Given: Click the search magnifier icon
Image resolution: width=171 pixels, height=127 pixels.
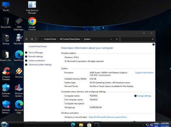Looking at the screenshot, I should point(153,39).
